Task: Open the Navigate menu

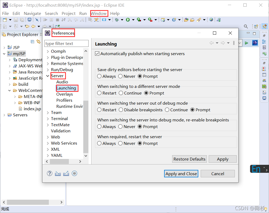Action: click(33, 13)
